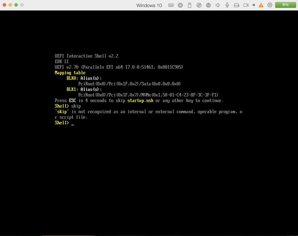Click the startup.nsh text in the shell
This screenshot has width=298, height=236.
(x=140, y=100)
